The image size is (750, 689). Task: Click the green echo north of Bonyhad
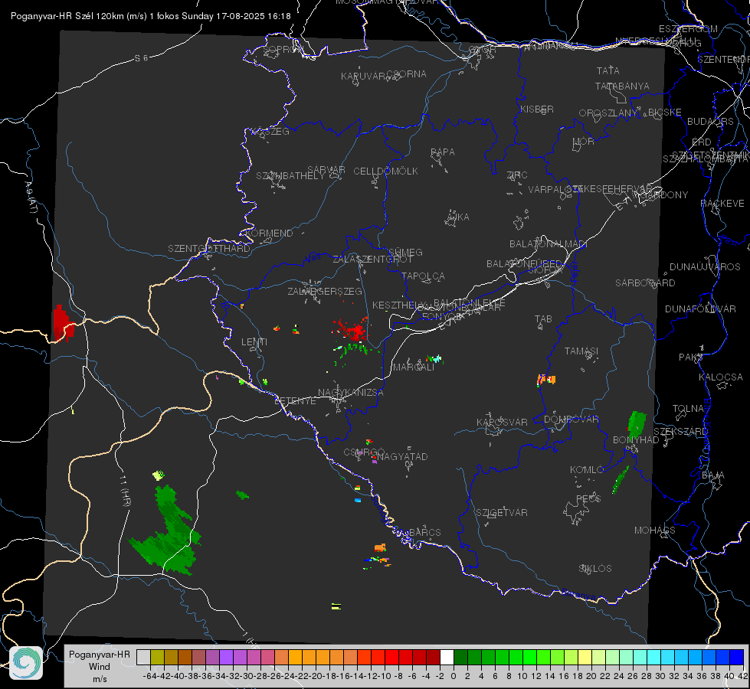pos(636,423)
